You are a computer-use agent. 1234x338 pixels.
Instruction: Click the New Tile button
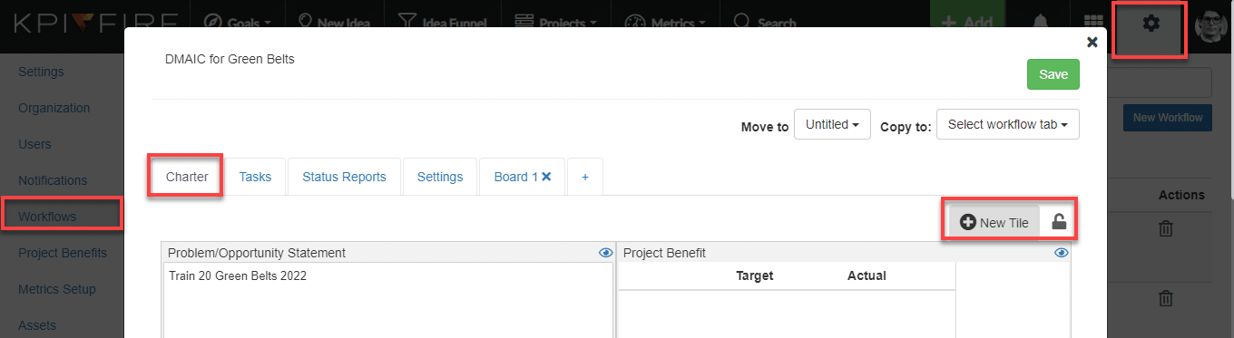point(994,222)
